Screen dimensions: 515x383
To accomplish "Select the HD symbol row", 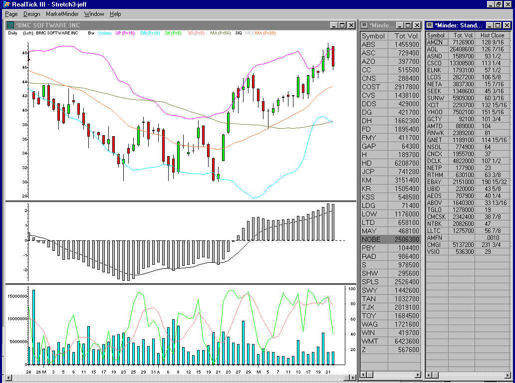I will pyautogui.click(x=391, y=163).
